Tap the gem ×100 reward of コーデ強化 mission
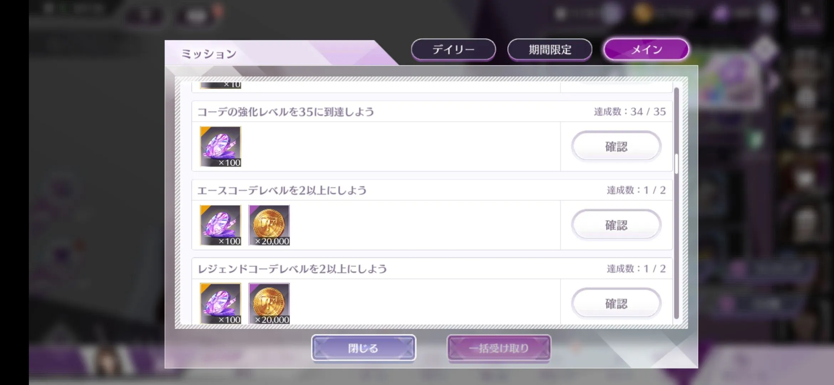Viewport: 834px width, 385px height. [x=220, y=147]
